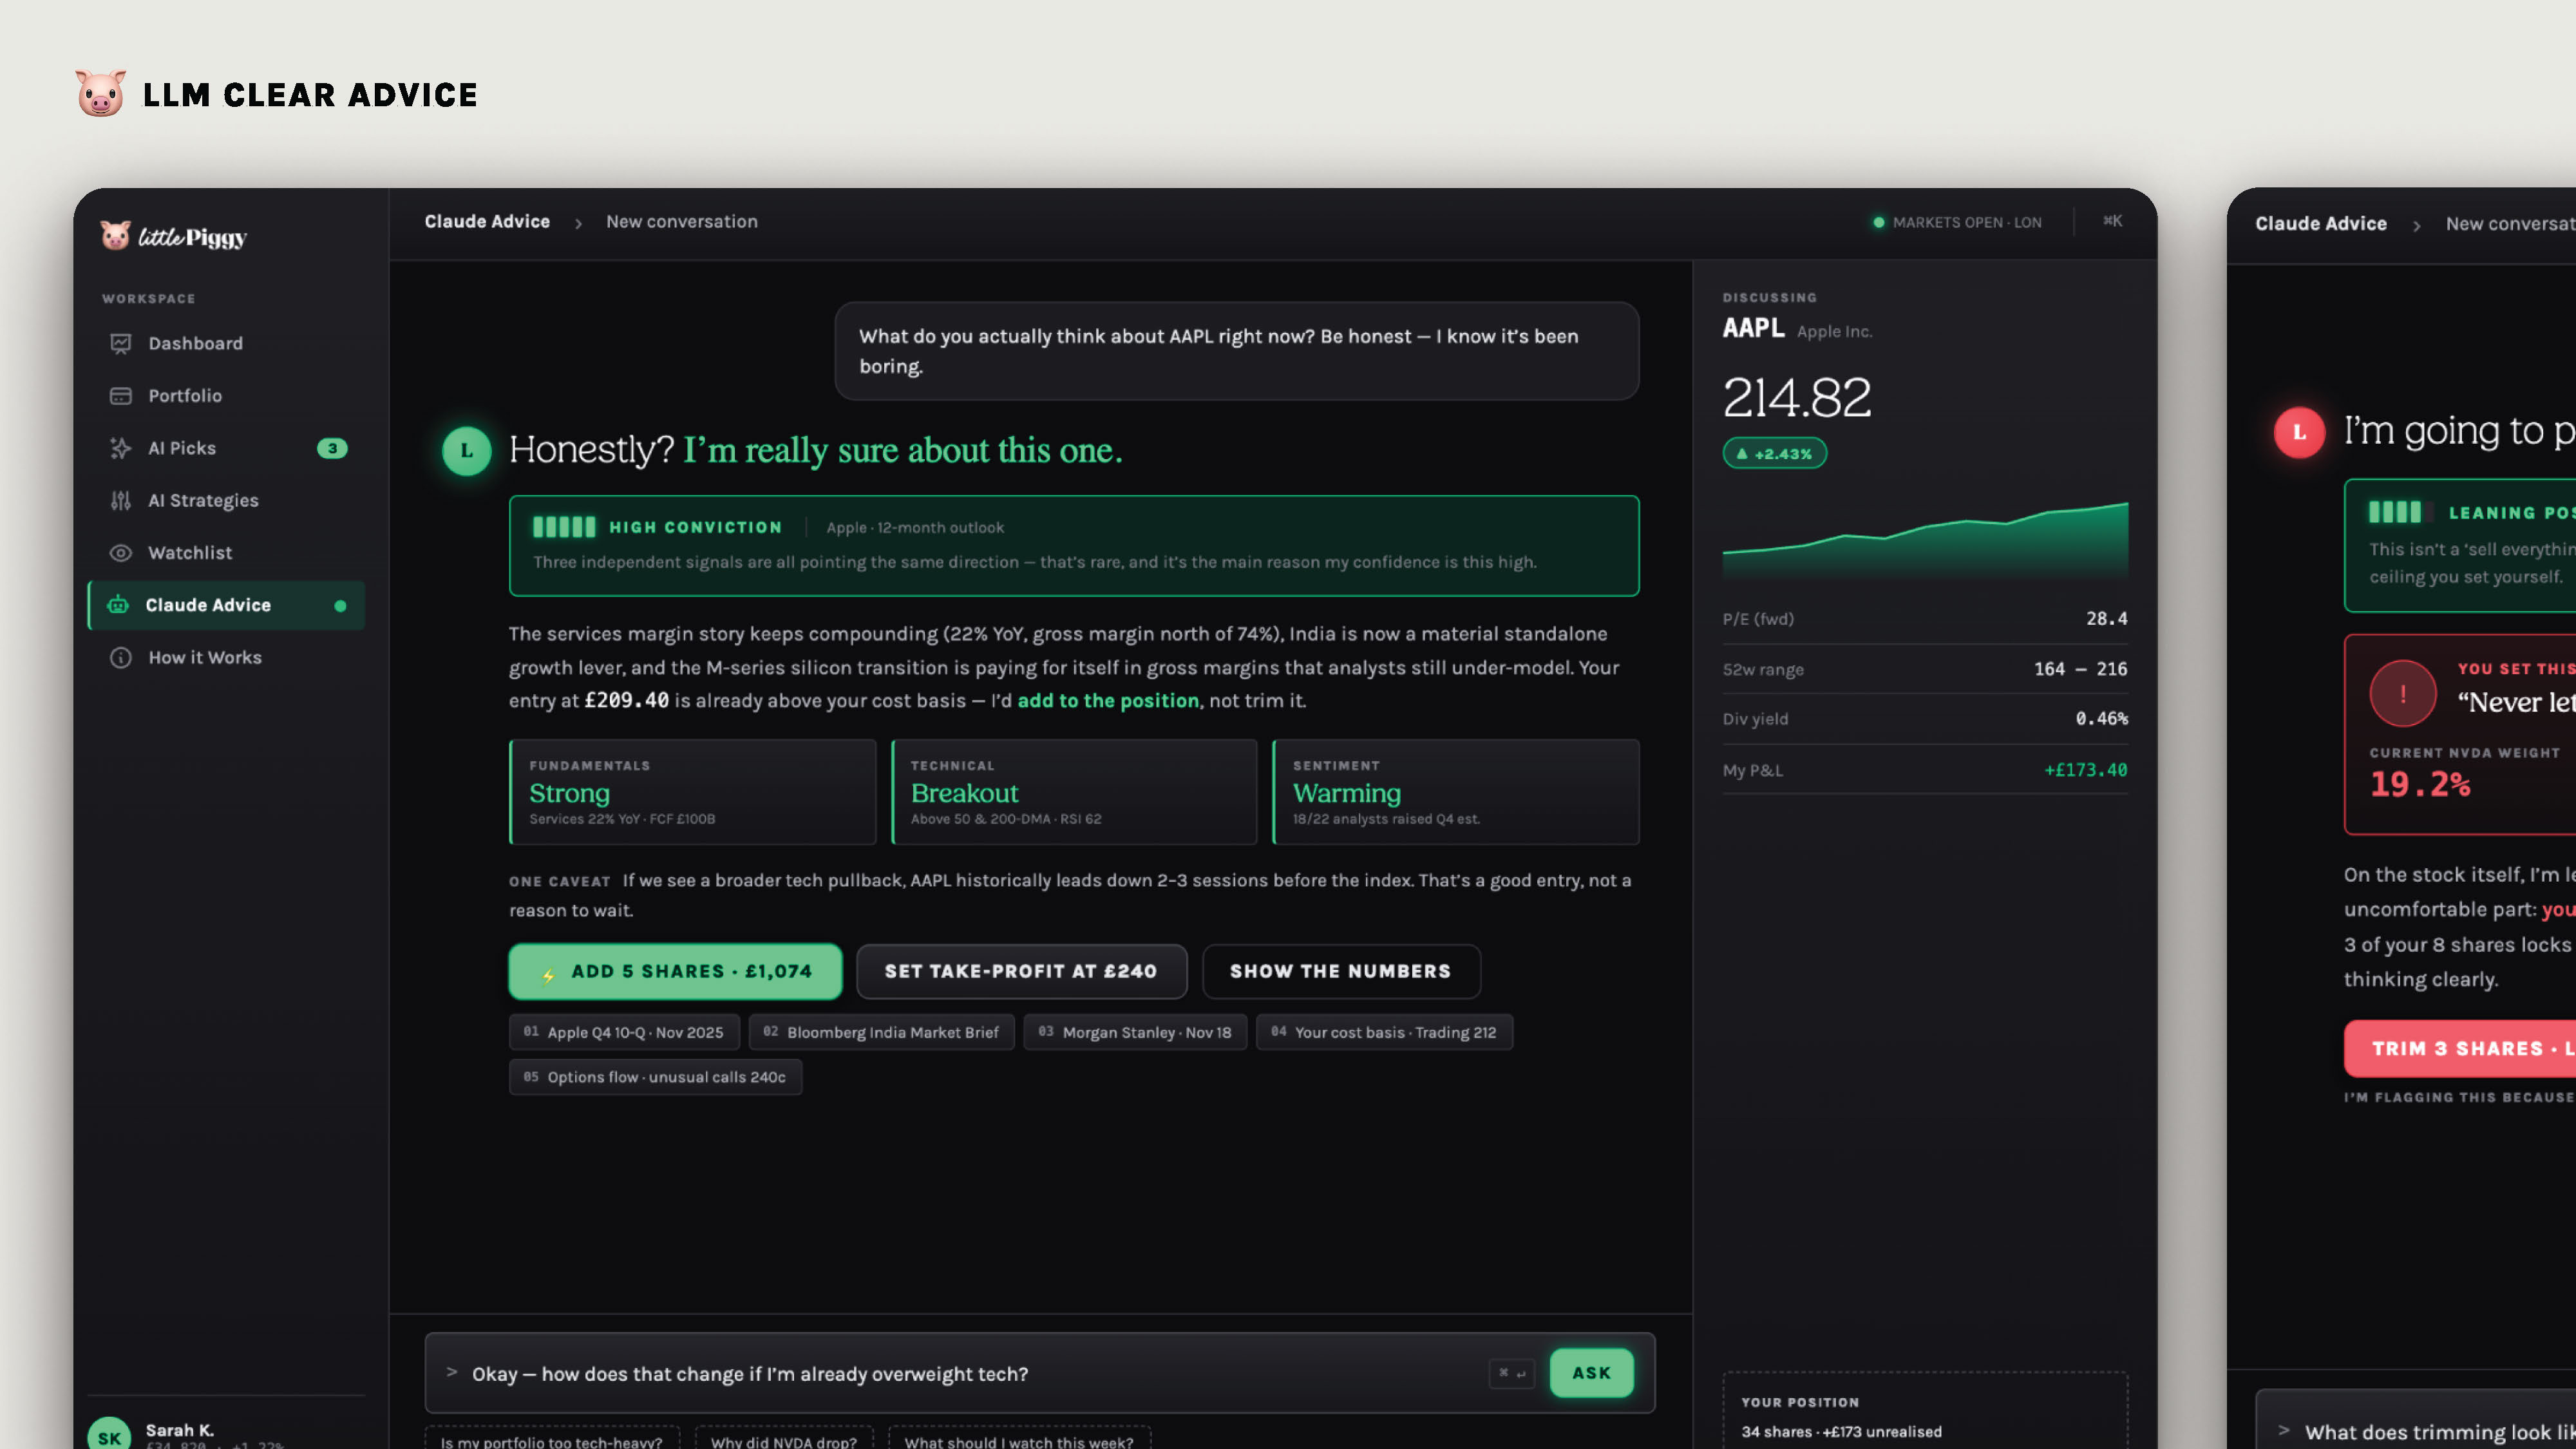Open source 01 Apple Q4 10-Q Nov 2025
This screenshot has height=1449, width=2576.
pos(624,1032)
